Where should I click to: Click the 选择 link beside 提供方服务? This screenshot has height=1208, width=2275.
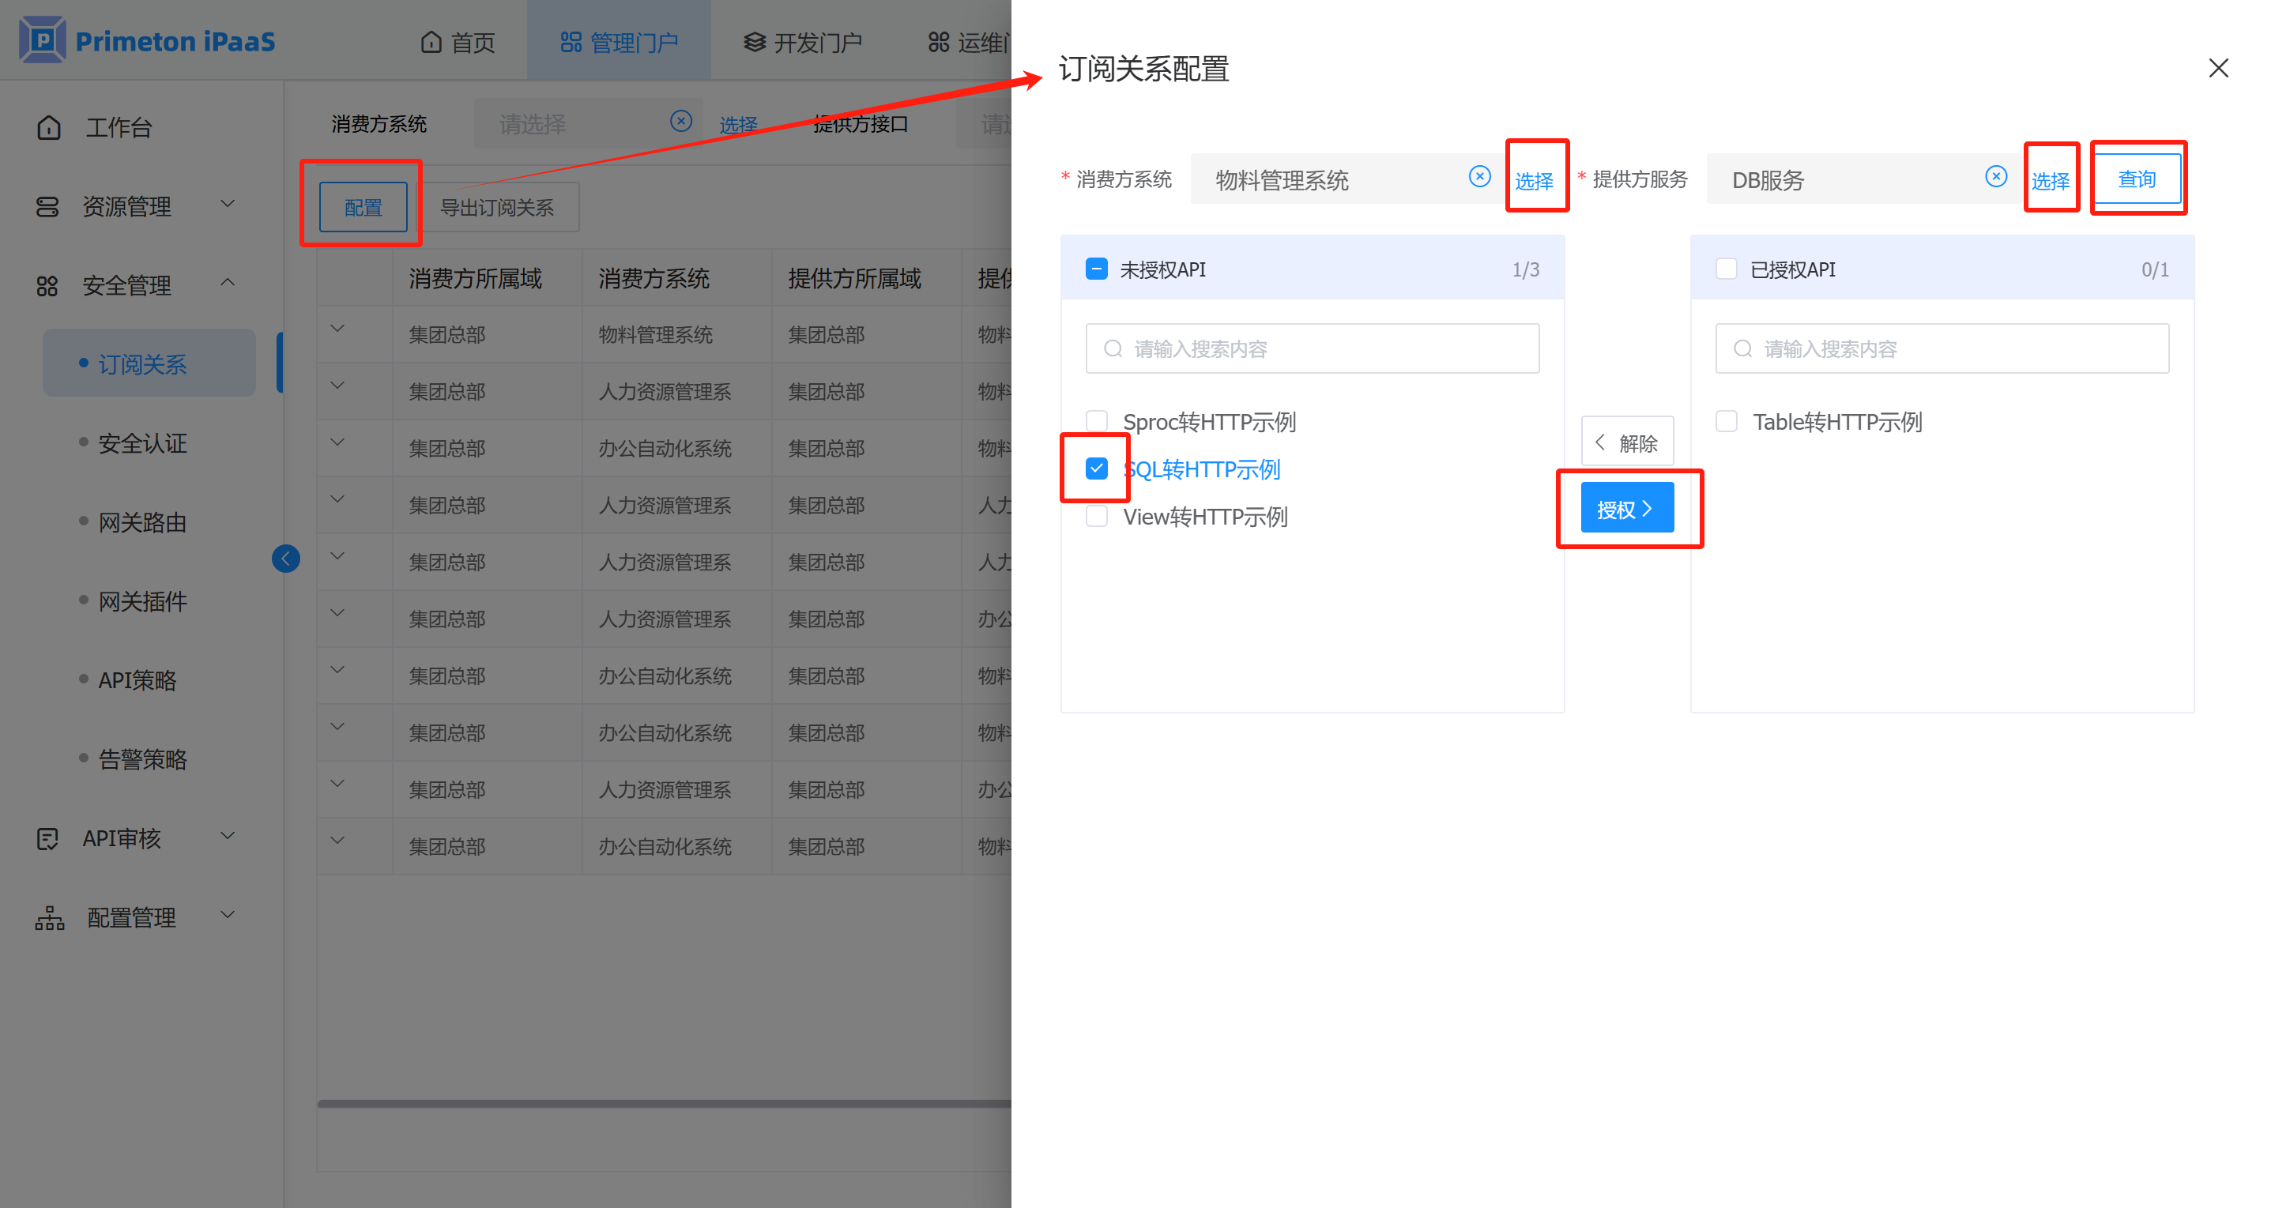click(2050, 181)
